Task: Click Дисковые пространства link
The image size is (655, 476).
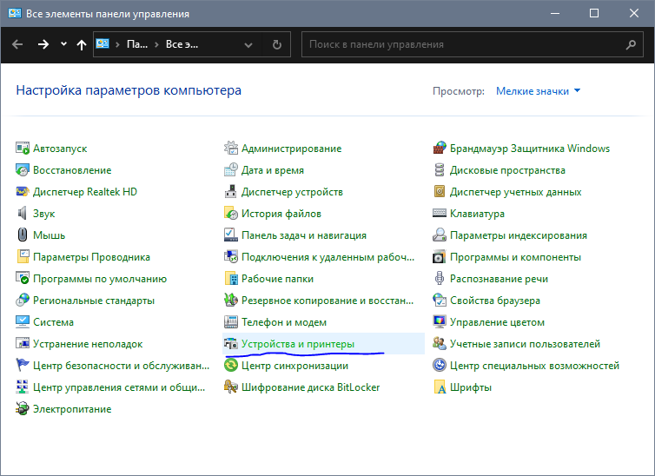Action: pyautogui.click(x=507, y=170)
